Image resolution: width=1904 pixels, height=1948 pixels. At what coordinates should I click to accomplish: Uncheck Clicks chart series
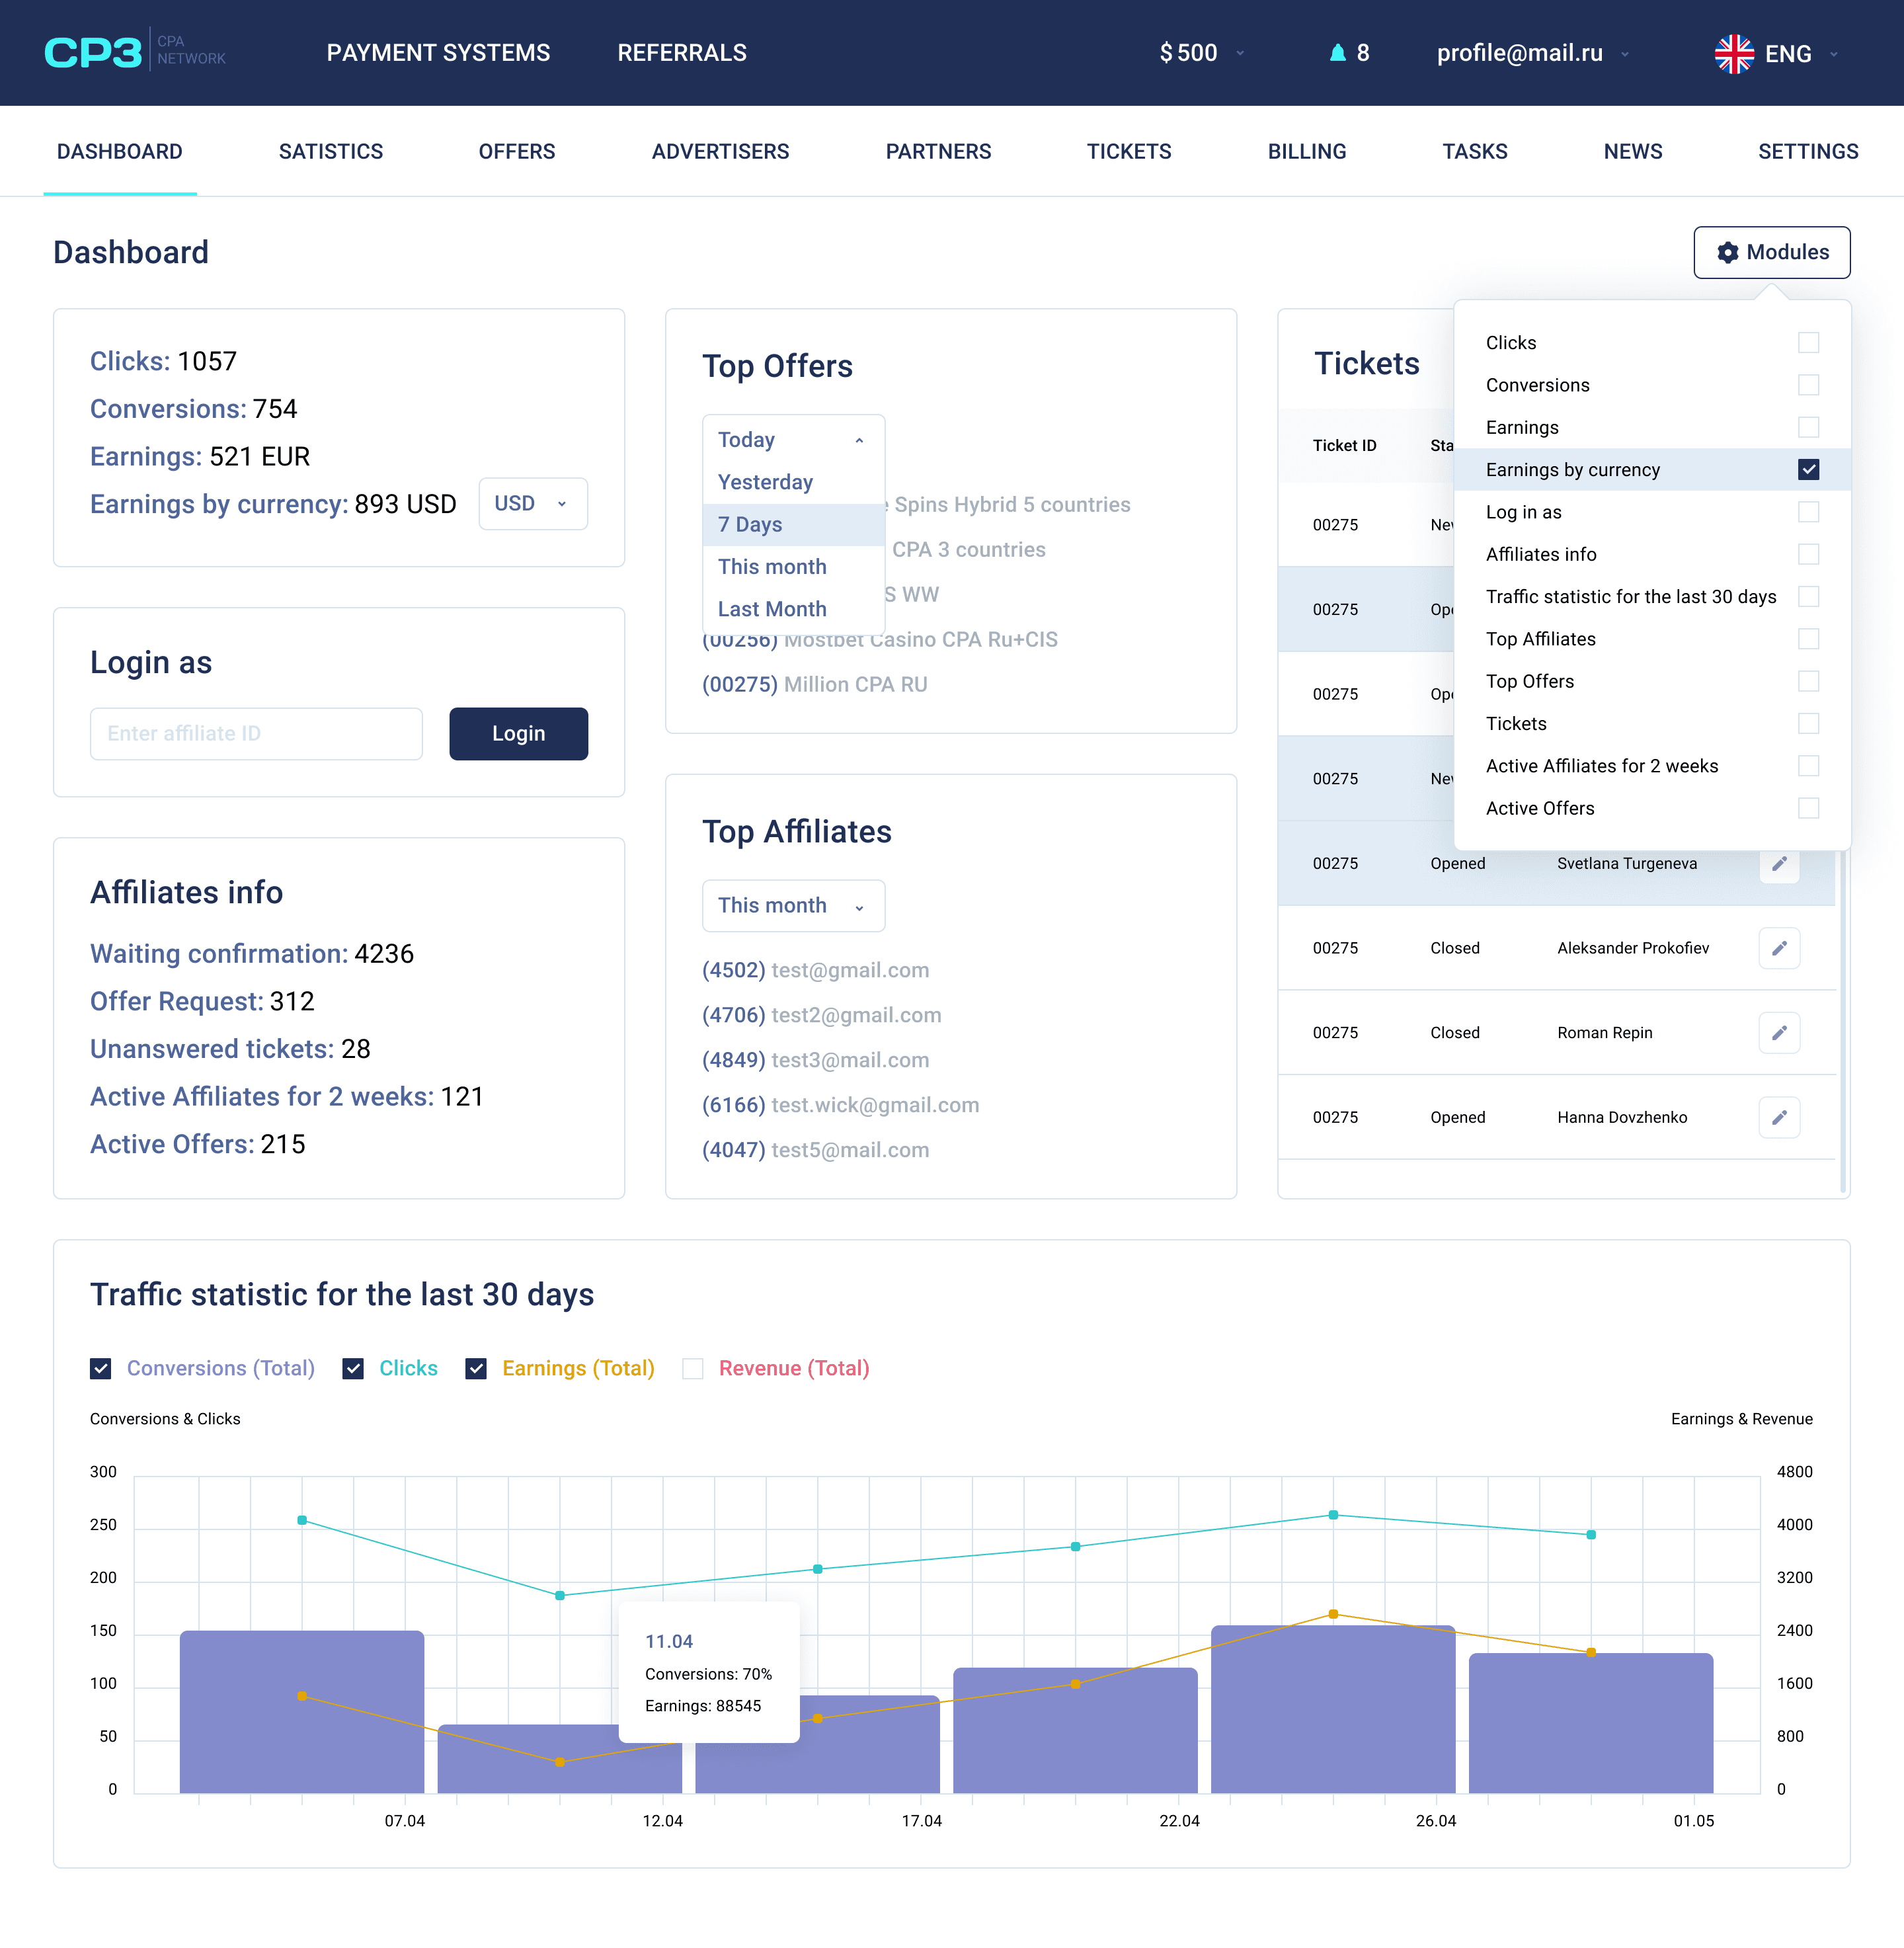[x=353, y=1369]
